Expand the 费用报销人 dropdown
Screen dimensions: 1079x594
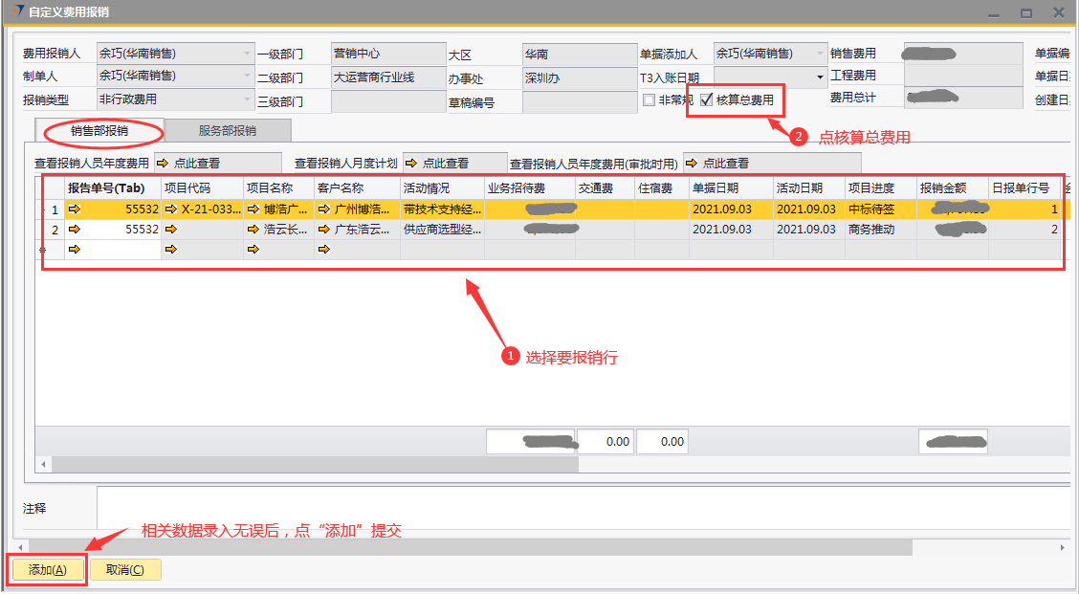(247, 54)
